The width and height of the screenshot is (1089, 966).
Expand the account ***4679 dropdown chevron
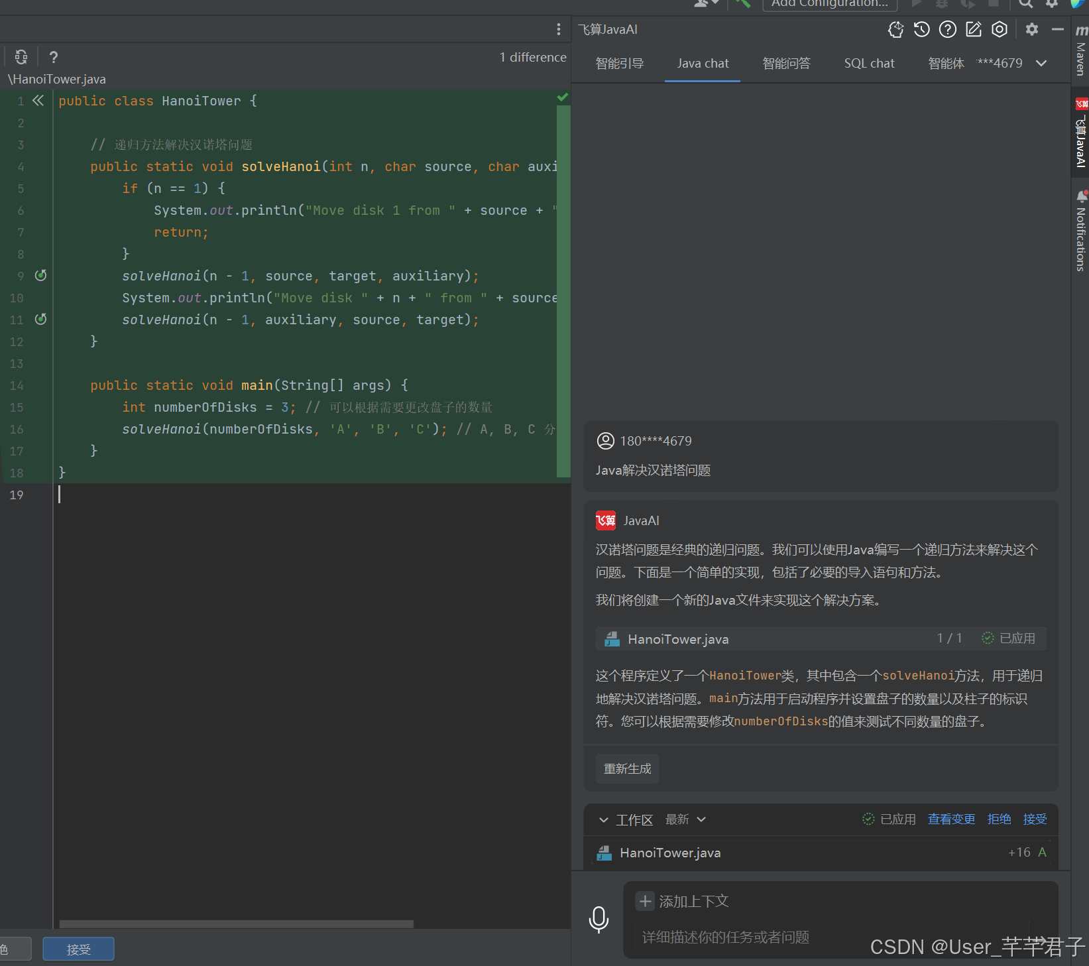1041,63
